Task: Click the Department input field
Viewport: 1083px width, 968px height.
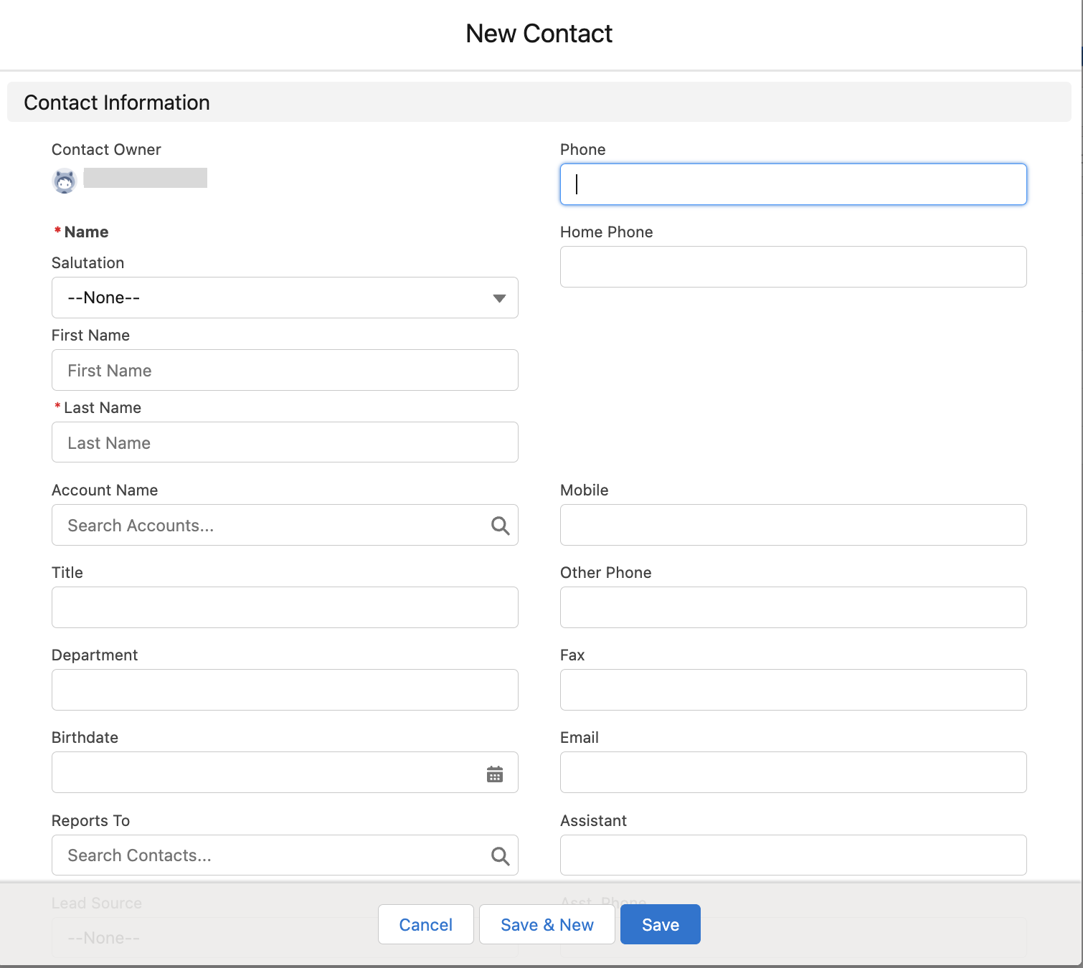Action: (285, 690)
